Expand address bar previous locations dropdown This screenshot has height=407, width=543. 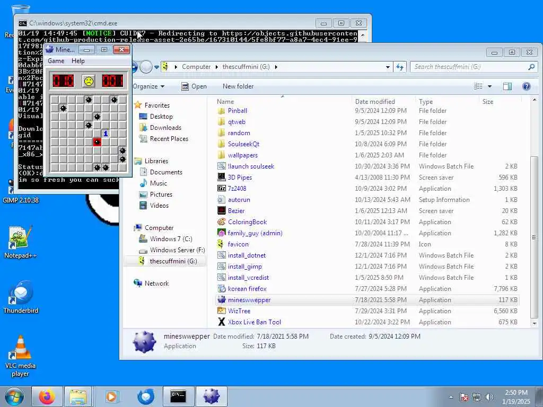point(388,67)
